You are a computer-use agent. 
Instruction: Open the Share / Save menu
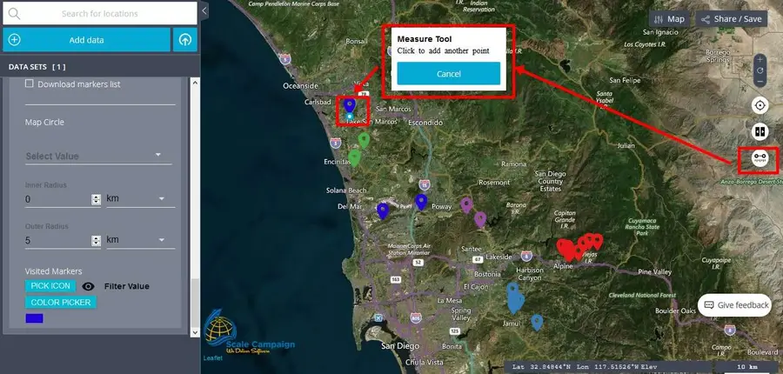(x=731, y=18)
